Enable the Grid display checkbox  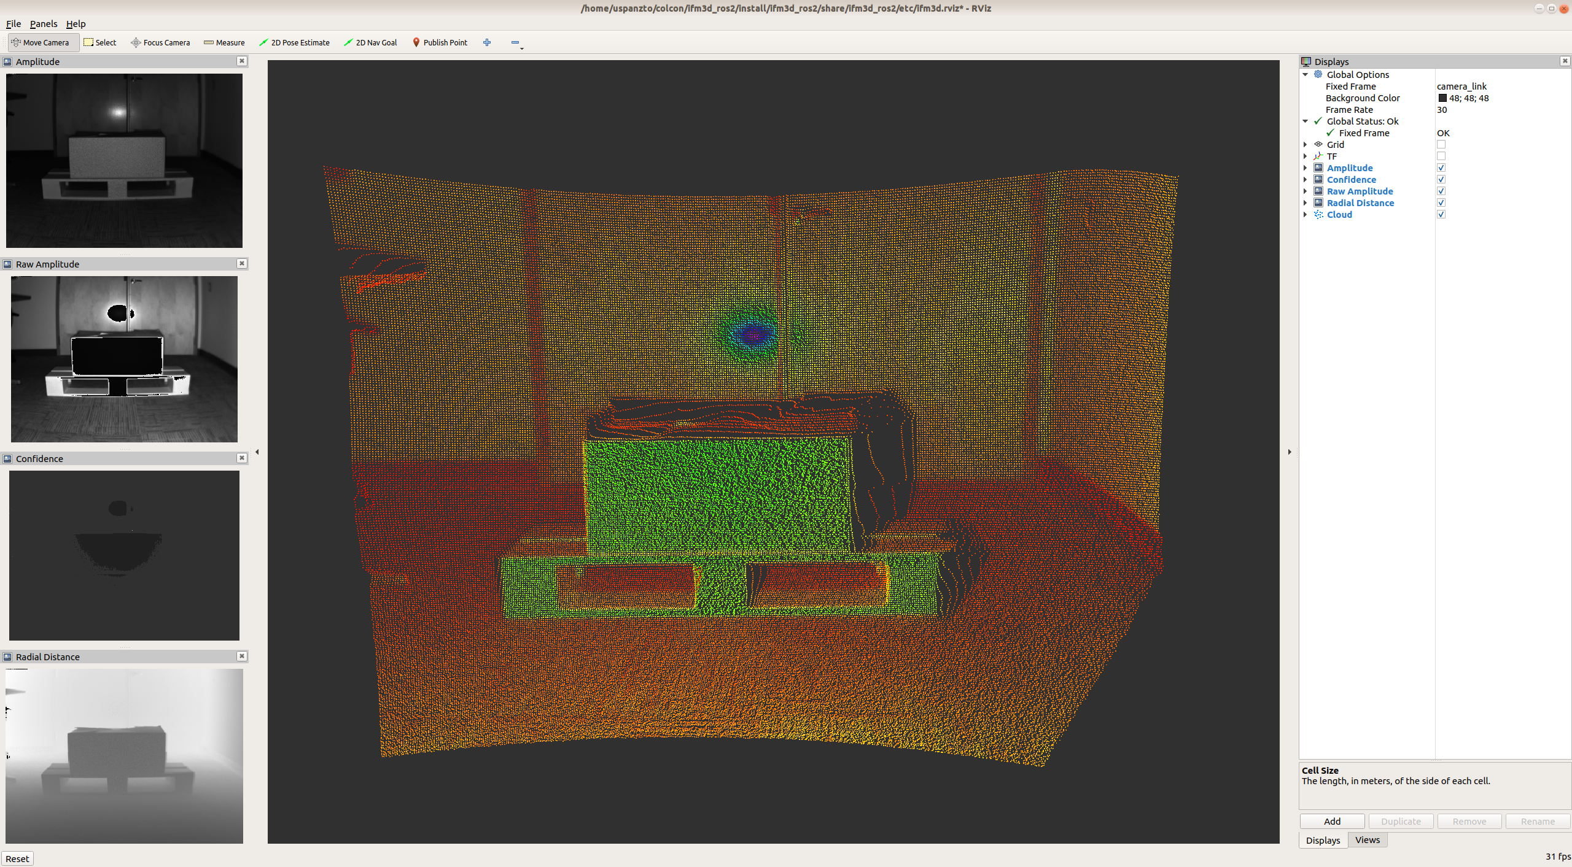[x=1441, y=145]
